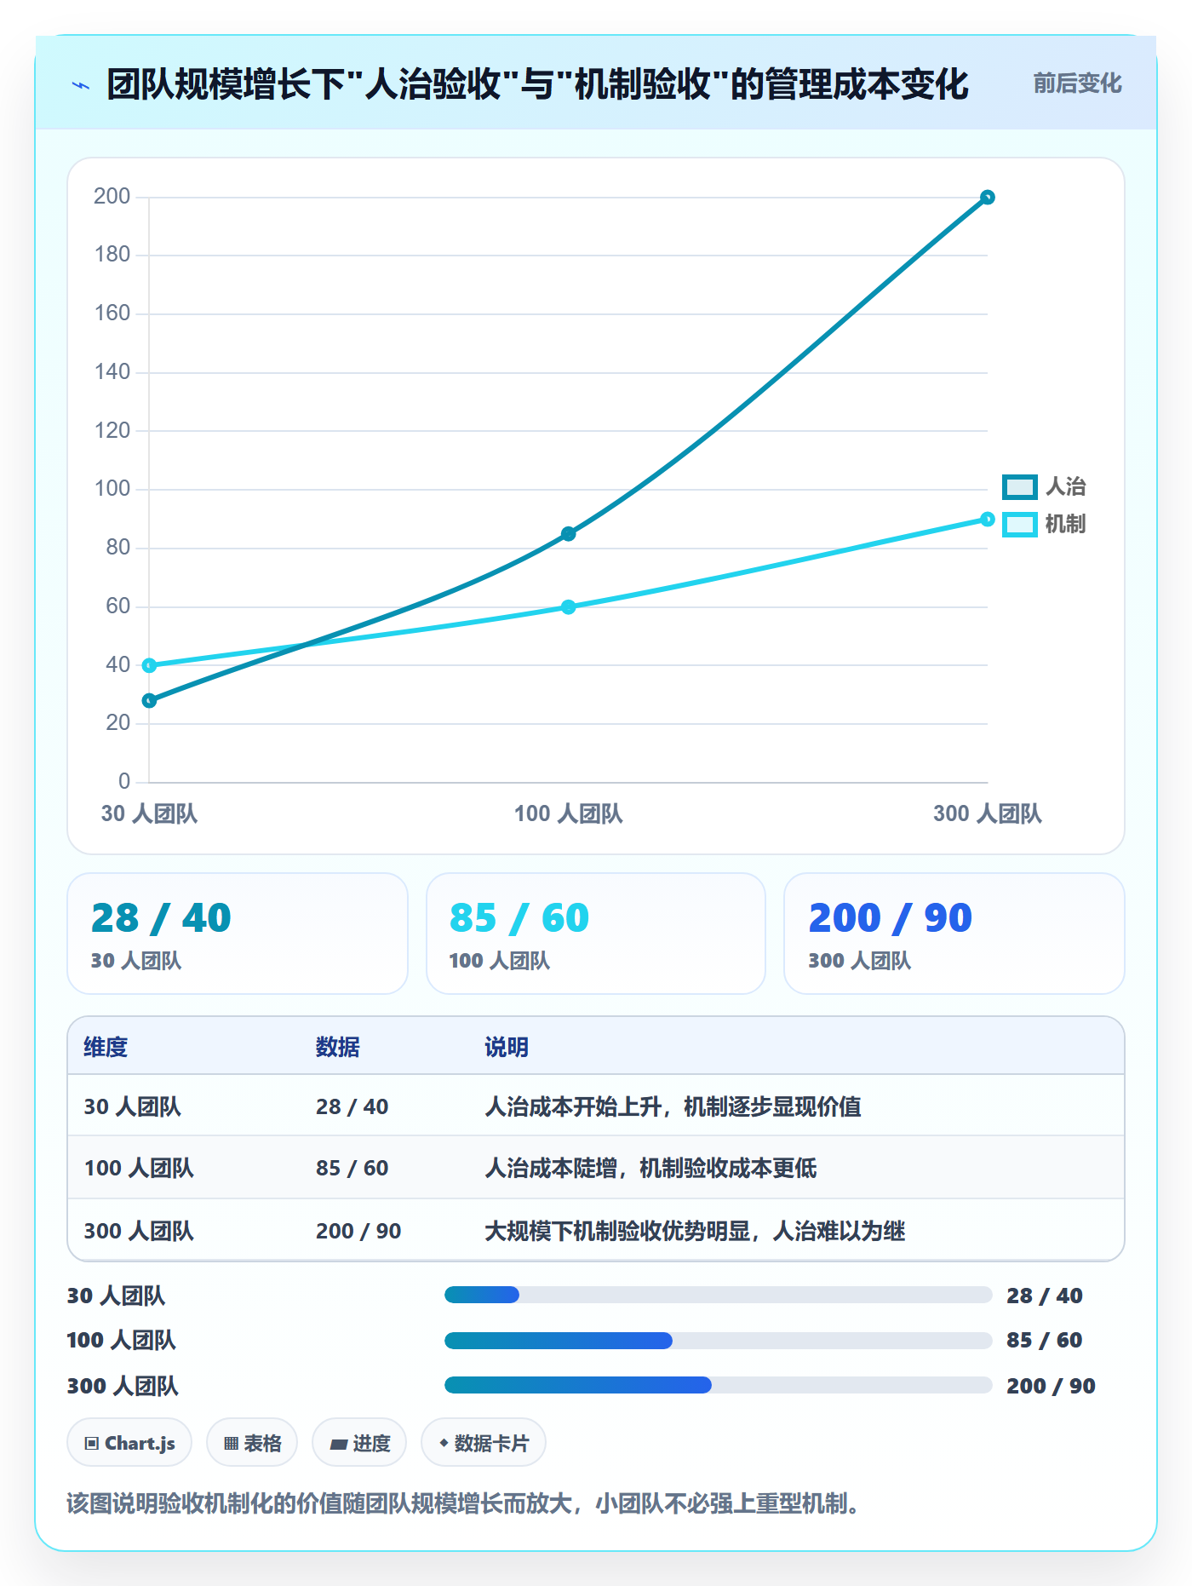
Task: Click the 数据 column header
Action: tap(338, 1047)
